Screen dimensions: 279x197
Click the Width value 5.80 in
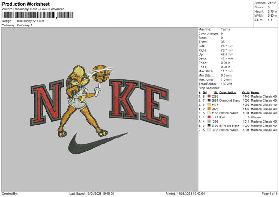click(272, 16)
